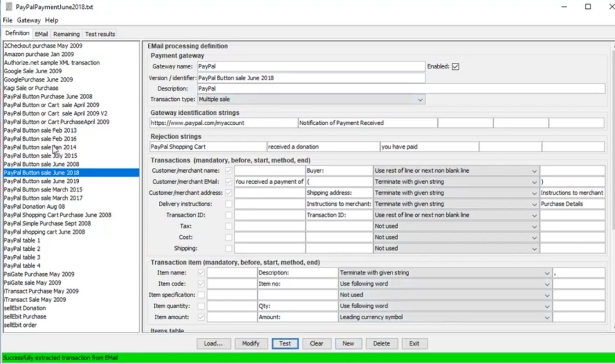Toggle the Enabled checkbox
The image size is (615, 364).
[456, 66]
